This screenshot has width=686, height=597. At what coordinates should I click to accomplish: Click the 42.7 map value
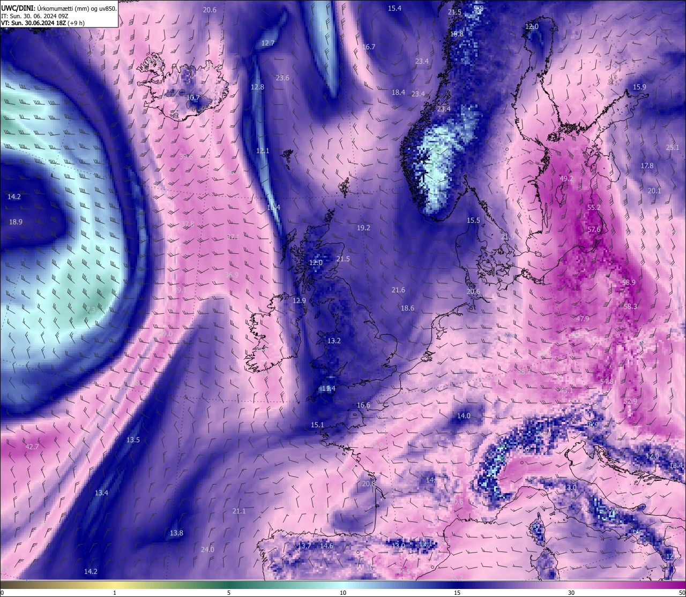pos(32,447)
